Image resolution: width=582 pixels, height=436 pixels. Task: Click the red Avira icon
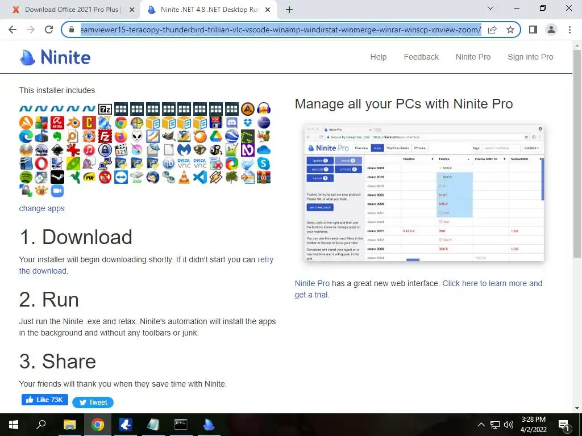57,123
